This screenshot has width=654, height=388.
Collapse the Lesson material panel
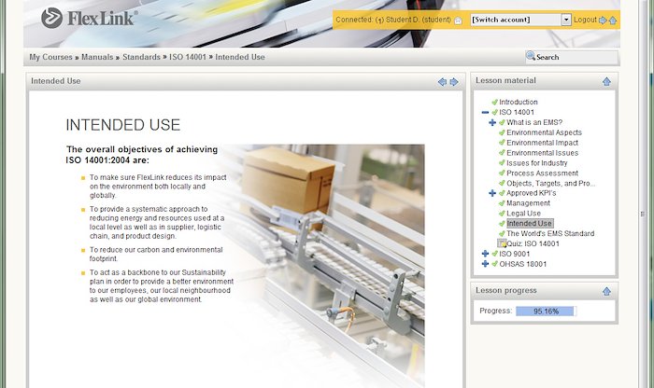click(606, 81)
